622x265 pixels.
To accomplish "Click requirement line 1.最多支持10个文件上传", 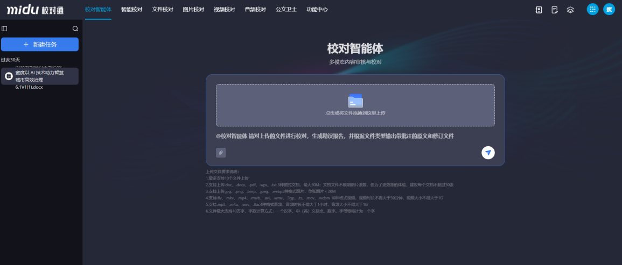I will tap(227, 178).
